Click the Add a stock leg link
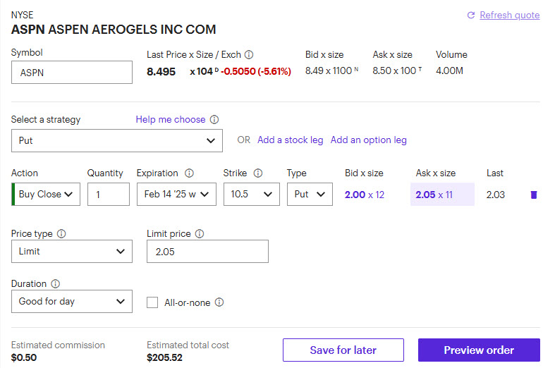This screenshot has height=368, width=543. [x=290, y=140]
